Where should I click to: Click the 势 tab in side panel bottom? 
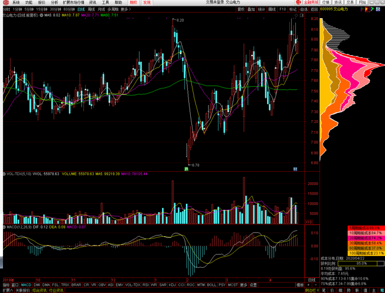click(349, 291)
